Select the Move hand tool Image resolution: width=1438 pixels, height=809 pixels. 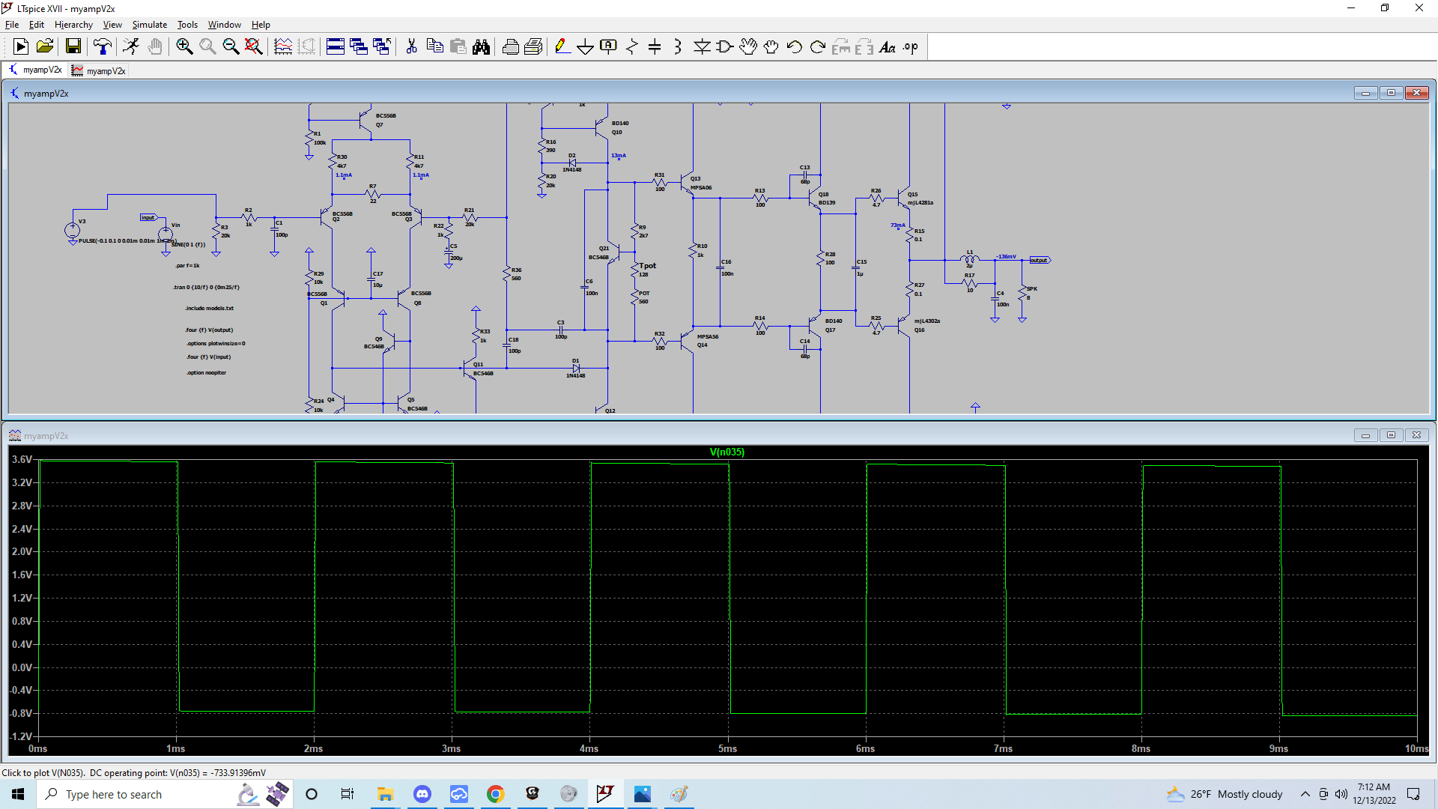tap(748, 47)
